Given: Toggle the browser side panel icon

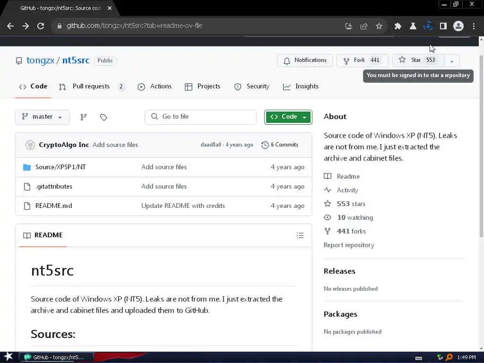Looking at the screenshot, I should click(443, 26).
